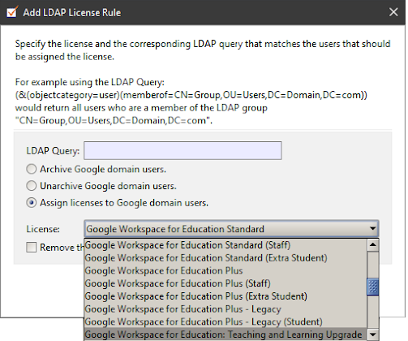Click the checkmark app icon in title bar
This screenshot has width=408, height=341.
[12, 12]
